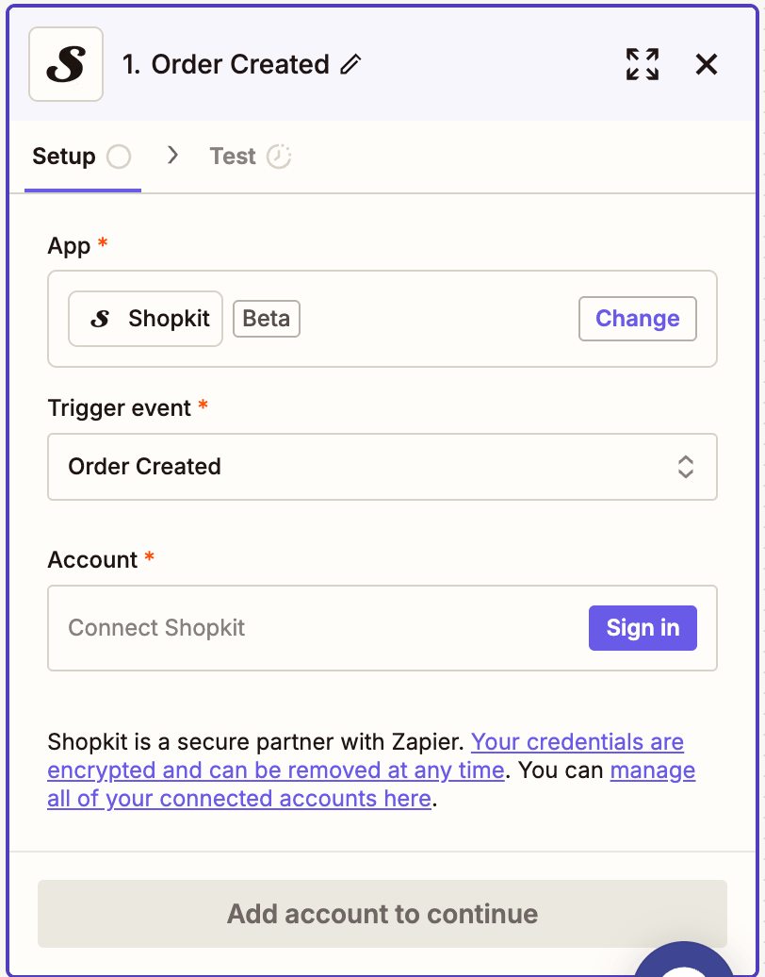Switch to the Test tab
The width and height of the screenshot is (765, 977).
[x=233, y=157]
